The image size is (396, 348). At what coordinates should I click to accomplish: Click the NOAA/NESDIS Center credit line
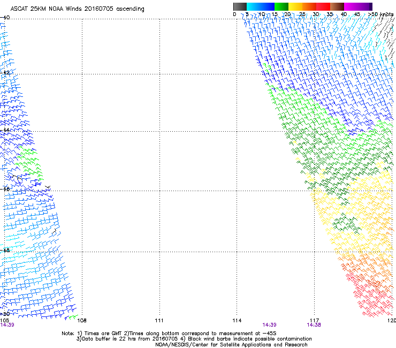coord(231,345)
